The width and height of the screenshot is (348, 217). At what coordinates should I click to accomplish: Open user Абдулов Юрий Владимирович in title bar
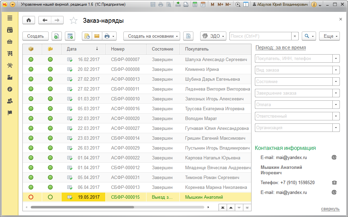280,4
